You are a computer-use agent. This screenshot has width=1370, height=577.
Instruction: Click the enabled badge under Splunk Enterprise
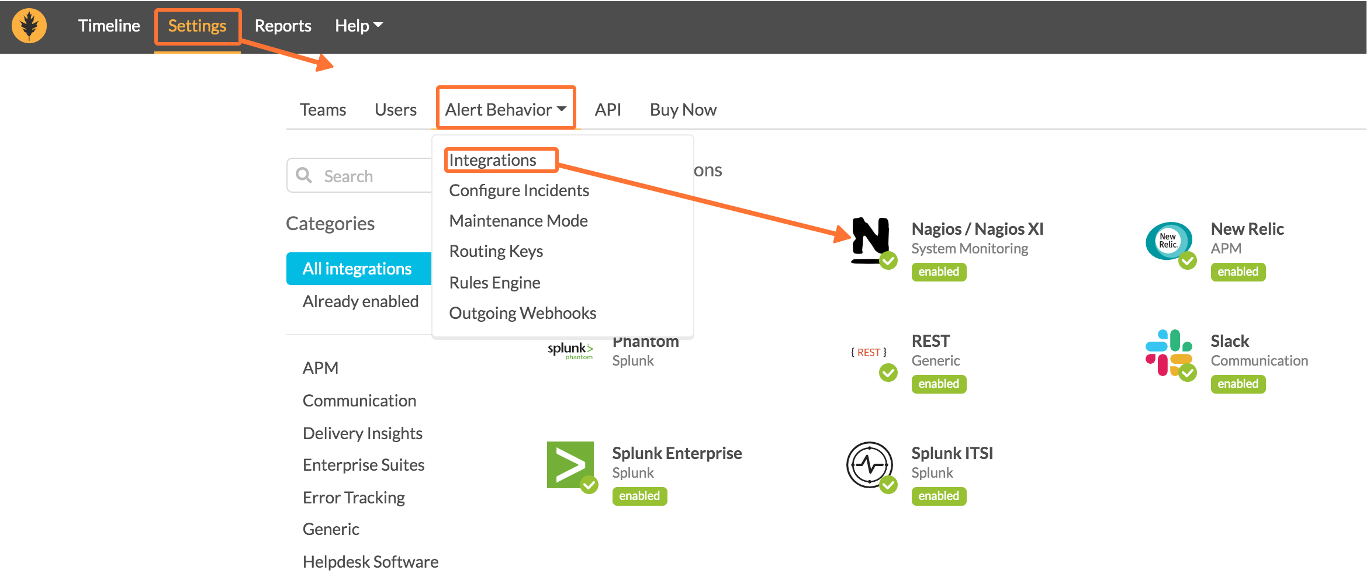(x=639, y=496)
